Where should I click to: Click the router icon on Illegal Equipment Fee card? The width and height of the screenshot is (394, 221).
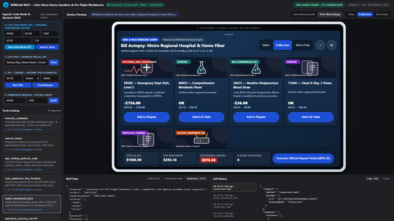(201, 139)
